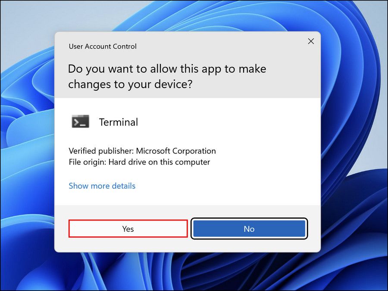Reveal more details about the publisher

click(102, 186)
